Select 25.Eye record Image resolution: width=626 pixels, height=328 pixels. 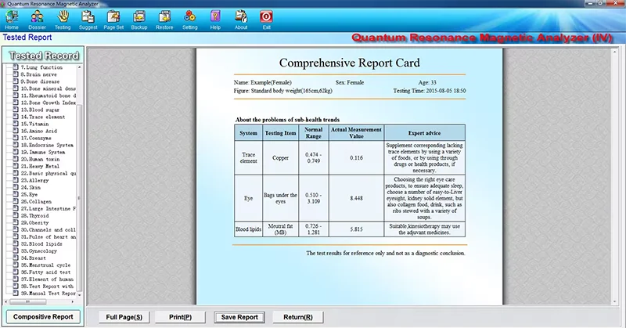tap(29, 194)
